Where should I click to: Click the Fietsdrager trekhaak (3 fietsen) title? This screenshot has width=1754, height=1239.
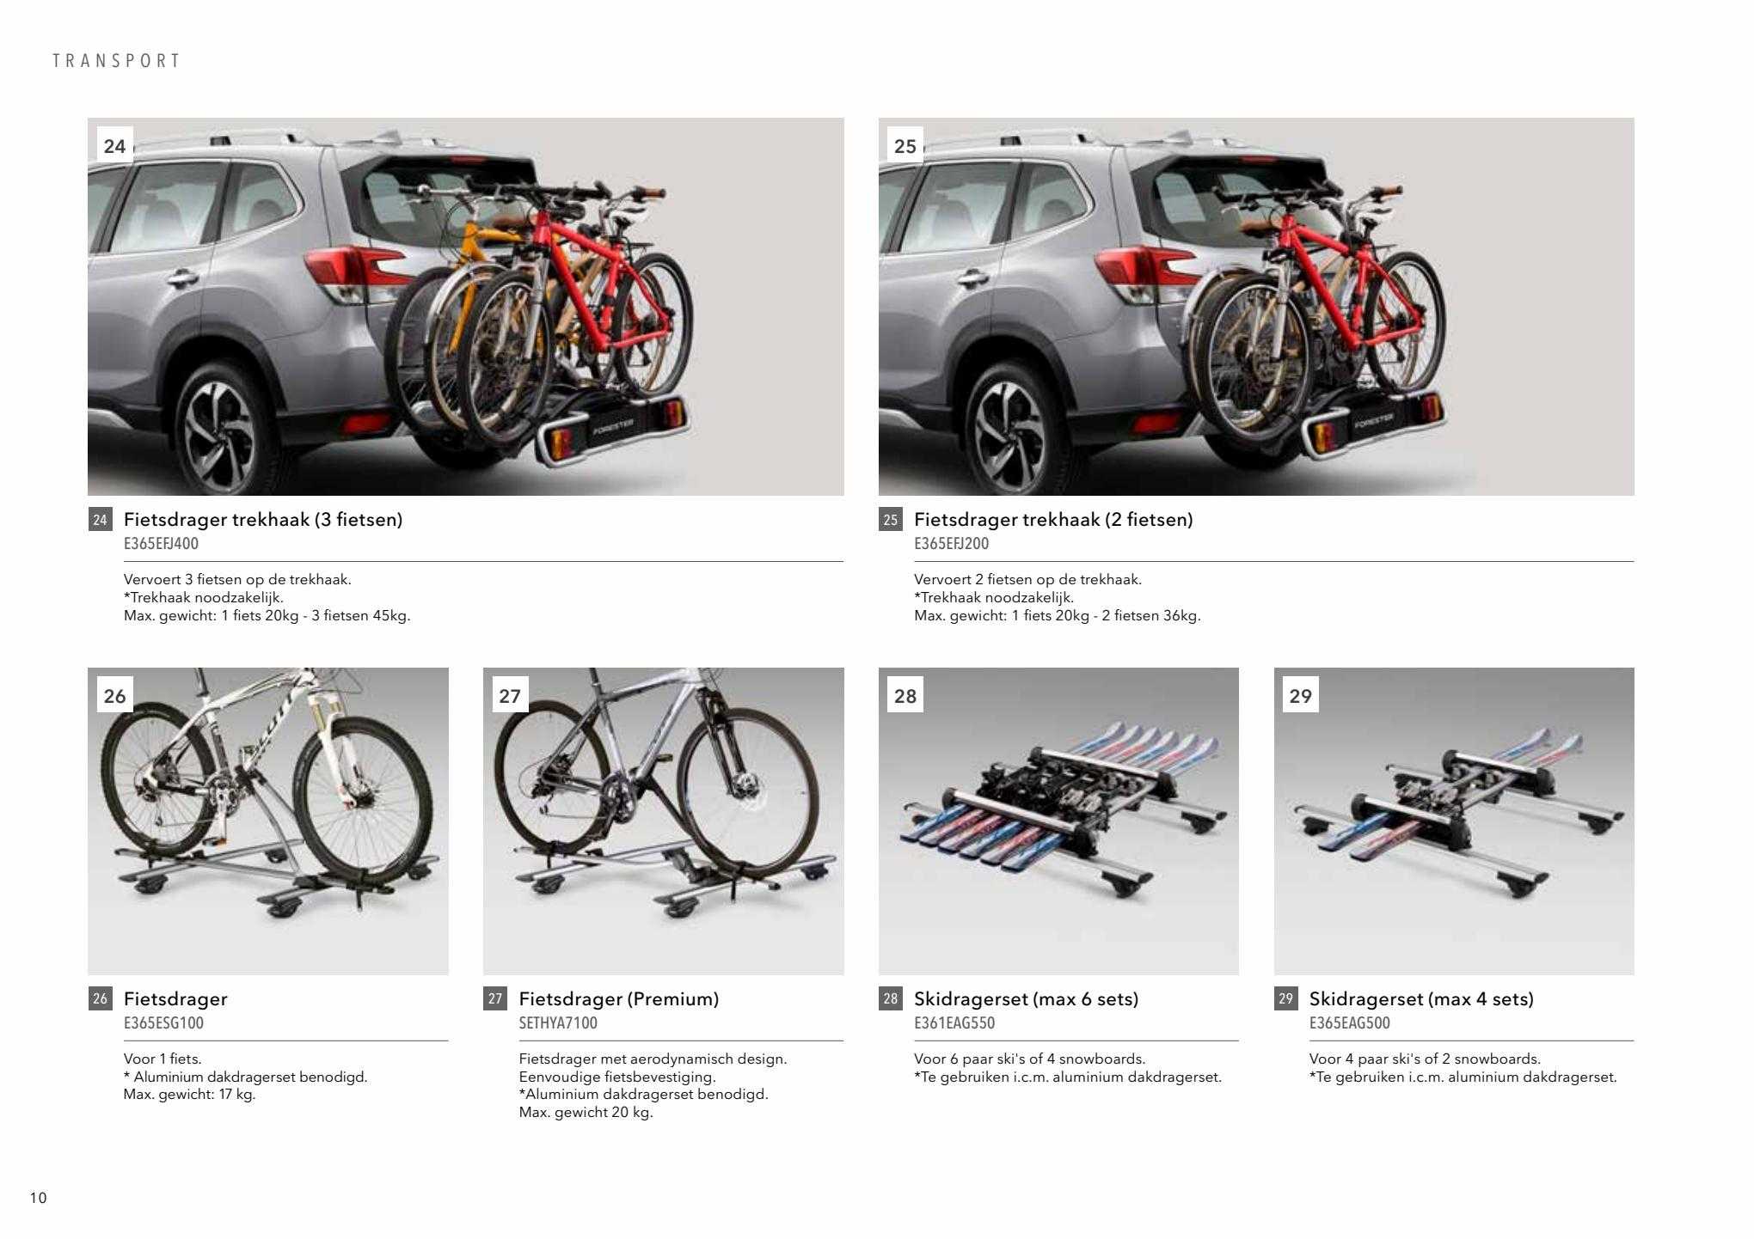263,519
